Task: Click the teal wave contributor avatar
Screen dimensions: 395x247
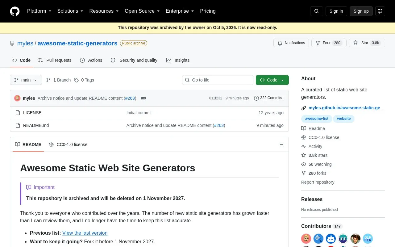Action: tap(343, 239)
